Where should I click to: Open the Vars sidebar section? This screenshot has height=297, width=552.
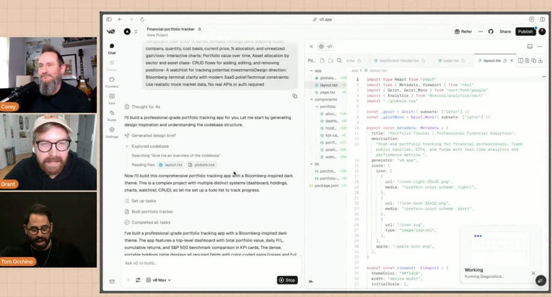[x=112, y=99]
